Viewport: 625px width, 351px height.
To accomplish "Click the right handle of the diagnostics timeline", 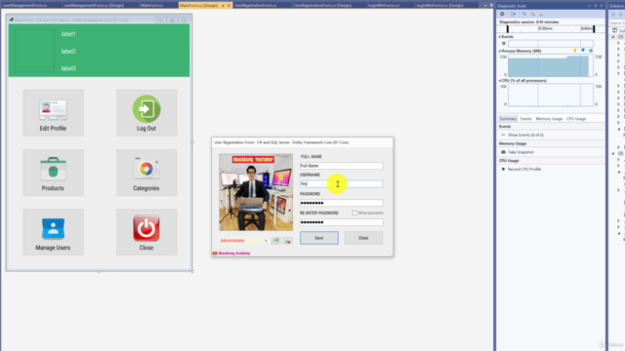I will point(594,29).
